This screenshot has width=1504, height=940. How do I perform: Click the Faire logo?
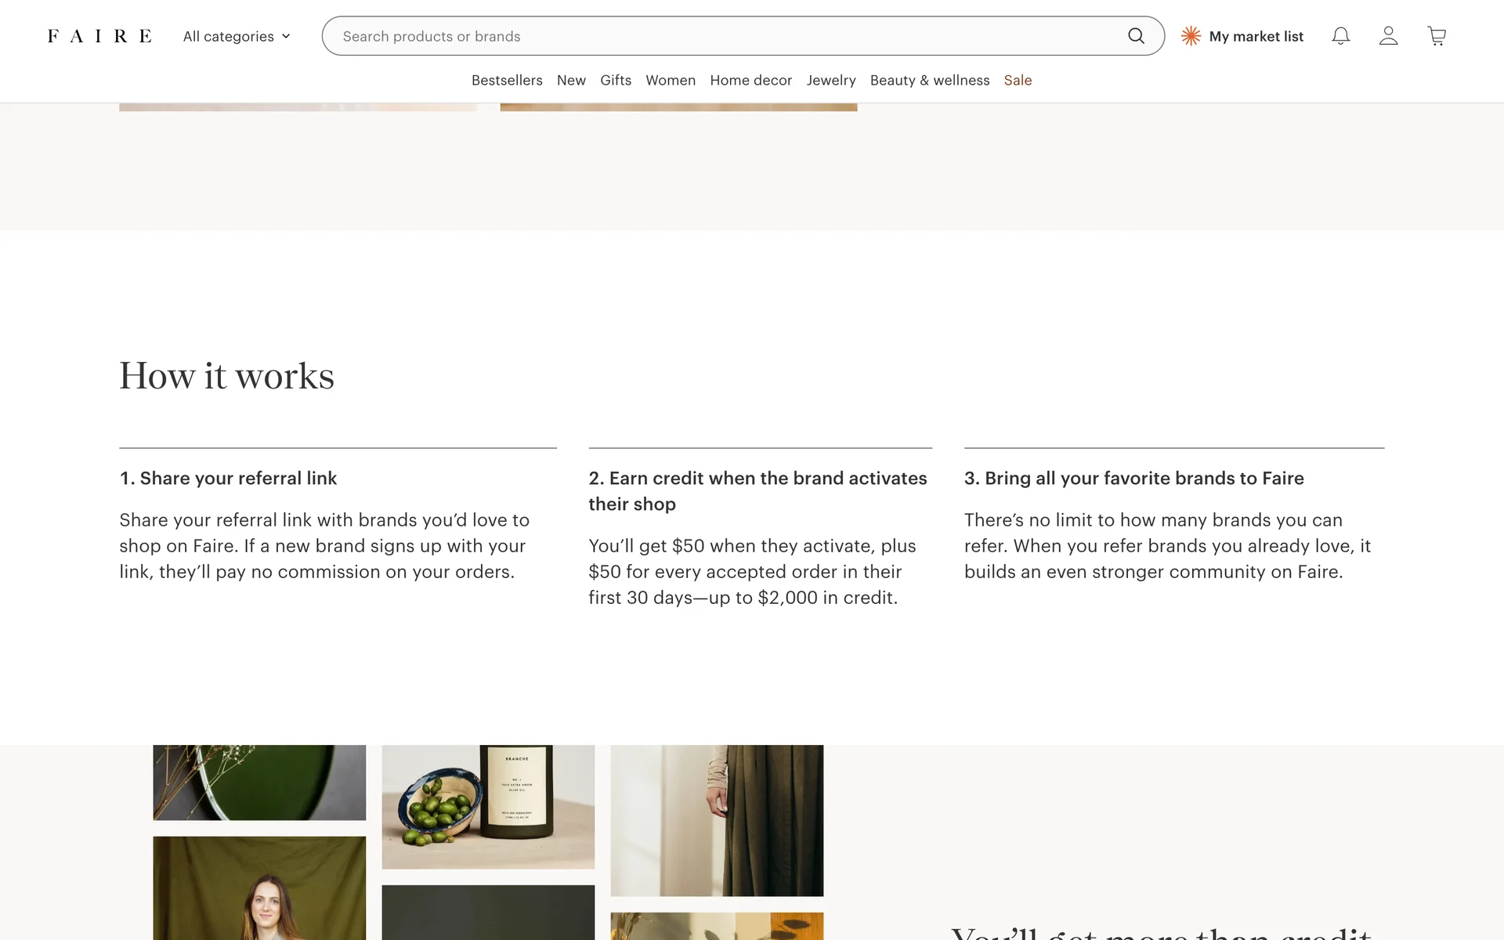point(99,36)
